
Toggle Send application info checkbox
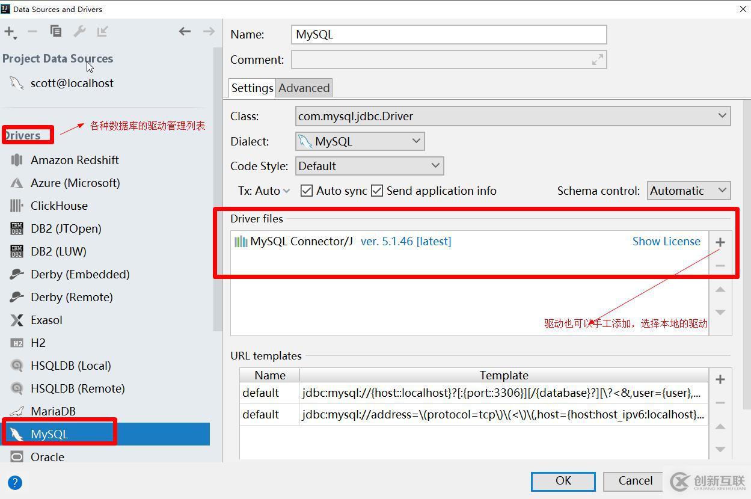click(377, 191)
